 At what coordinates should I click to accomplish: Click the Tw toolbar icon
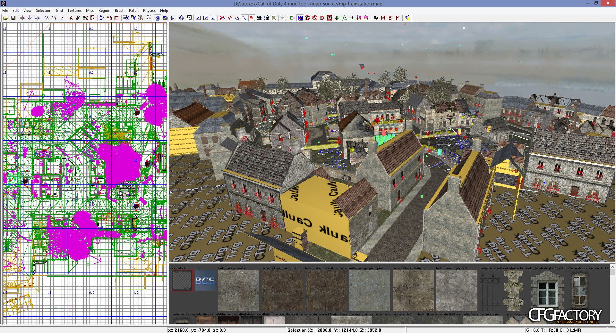[376, 18]
